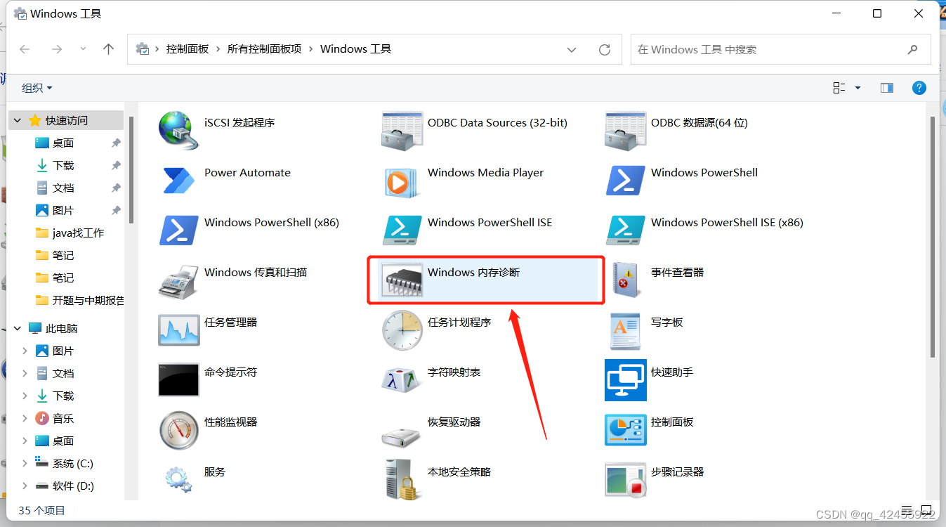Image resolution: width=946 pixels, height=527 pixels.
Task: Toggle the preview pane button
Action: pos(887,88)
